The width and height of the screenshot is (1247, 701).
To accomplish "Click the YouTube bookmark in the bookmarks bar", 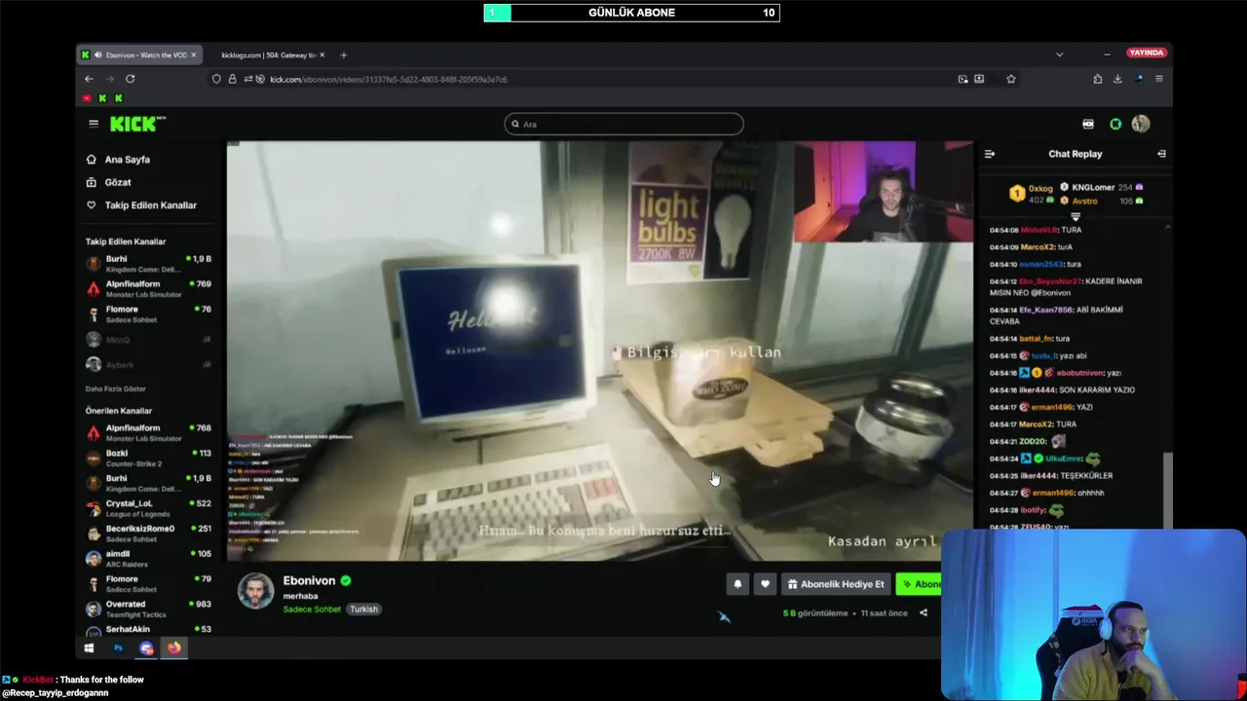I will [x=87, y=98].
